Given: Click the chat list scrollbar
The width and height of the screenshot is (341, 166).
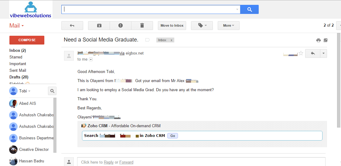Looking at the screenshot, I should (55, 125).
